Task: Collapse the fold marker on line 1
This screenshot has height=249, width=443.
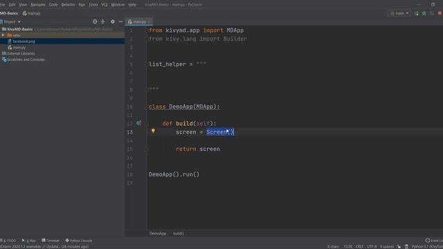Action: [147, 30]
